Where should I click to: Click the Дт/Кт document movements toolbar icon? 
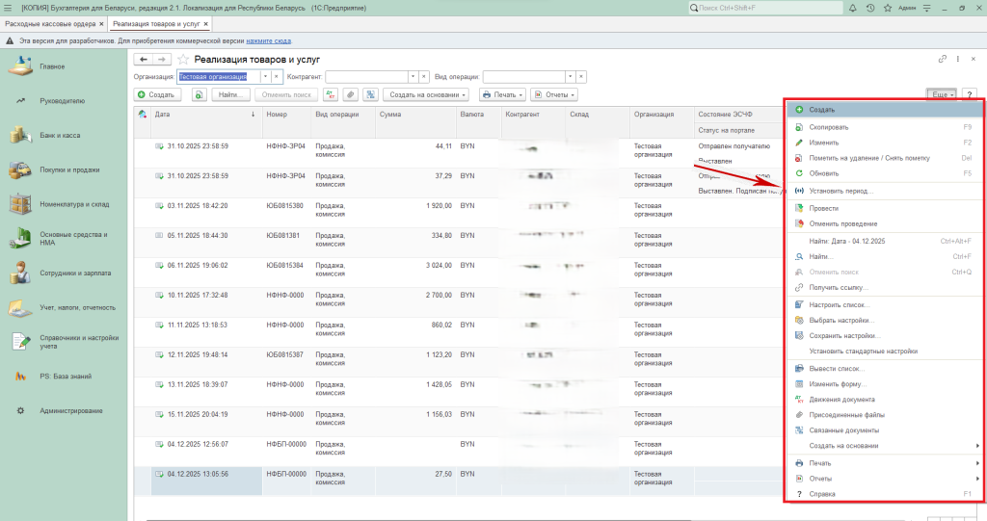tap(332, 94)
